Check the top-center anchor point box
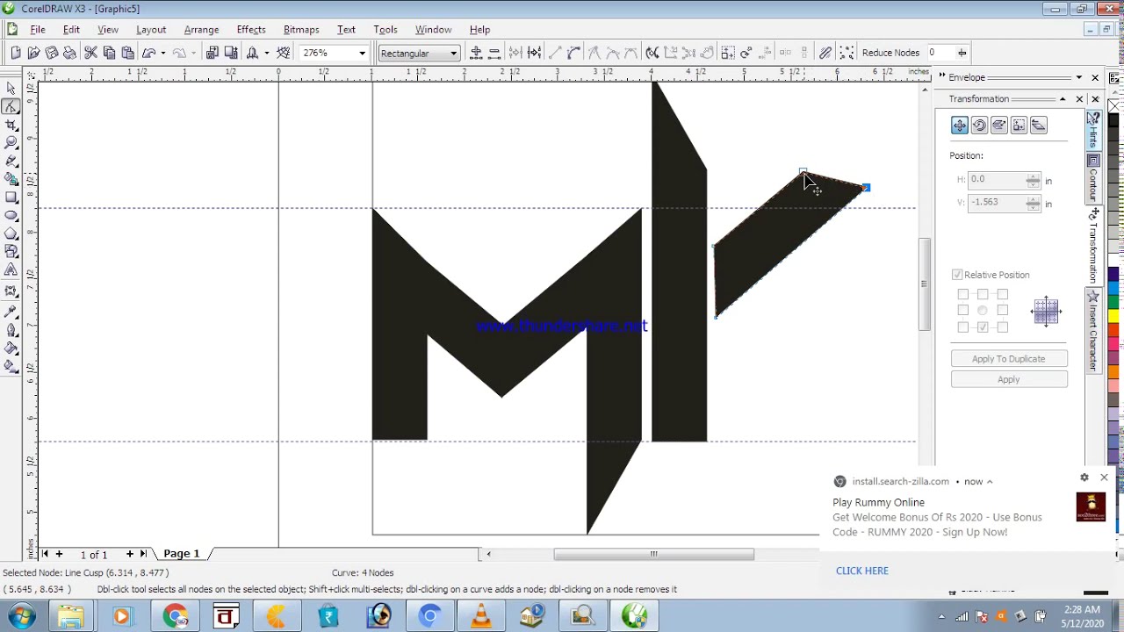The width and height of the screenshot is (1124, 632). pos(983,295)
